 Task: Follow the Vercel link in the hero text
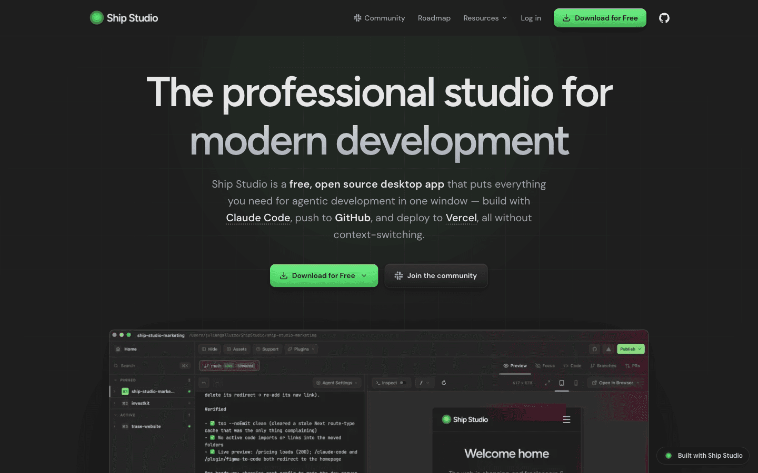(461, 218)
